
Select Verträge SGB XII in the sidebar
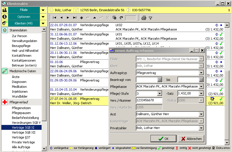23,132
